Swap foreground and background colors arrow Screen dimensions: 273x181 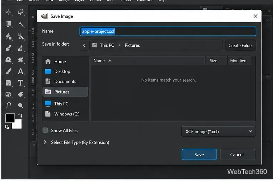click(x=20, y=115)
